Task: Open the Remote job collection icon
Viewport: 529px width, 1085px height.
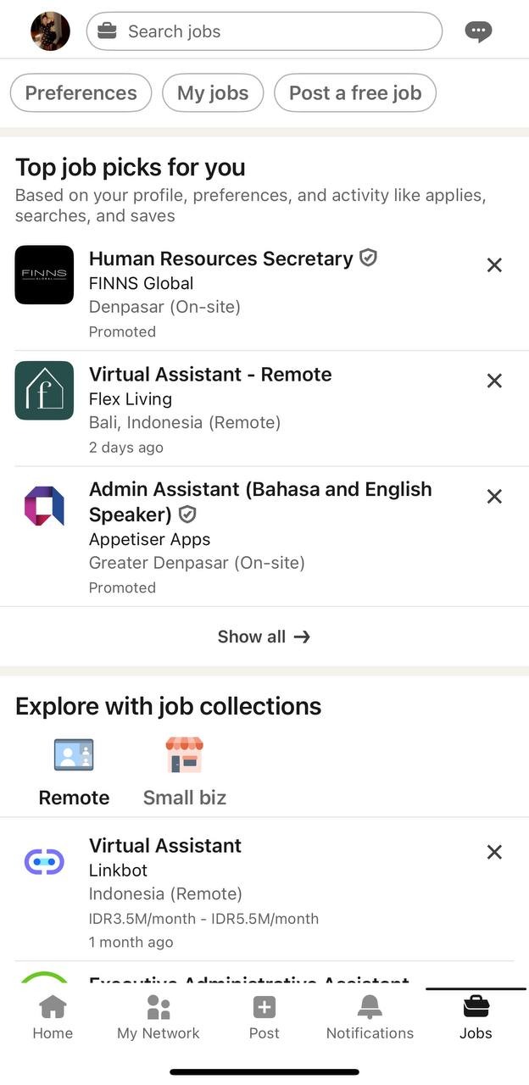Action: pyautogui.click(x=74, y=754)
